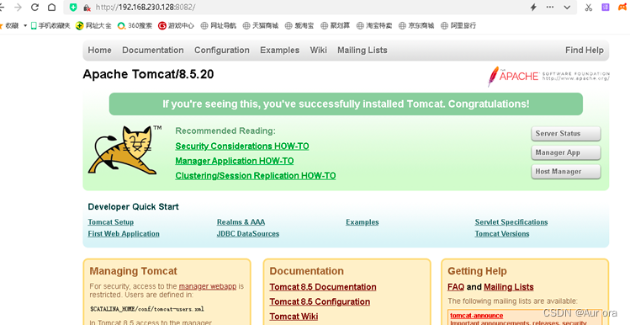The image size is (630, 325).
Task: Click Find Help in the nav bar
Action: [x=585, y=51]
